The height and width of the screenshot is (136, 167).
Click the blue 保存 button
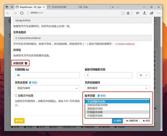[x=118, y=121]
